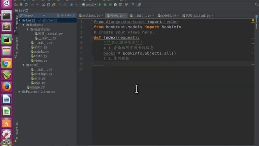Click line number 9 in gutter

[x=81, y=64]
